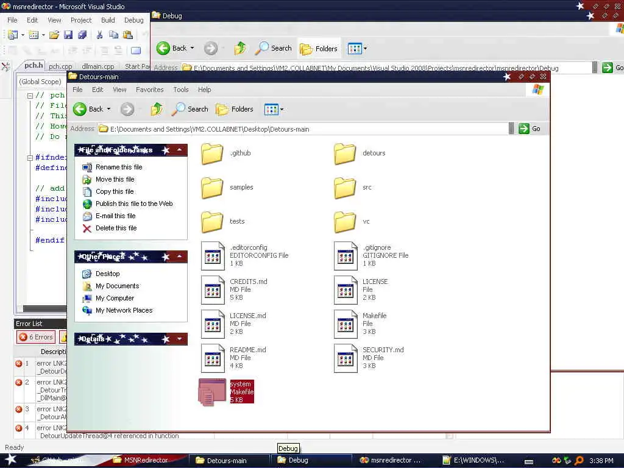The image size is (624, 468).
Task: Open the Project menu in Visual Studio
Action: coord(81,20)
